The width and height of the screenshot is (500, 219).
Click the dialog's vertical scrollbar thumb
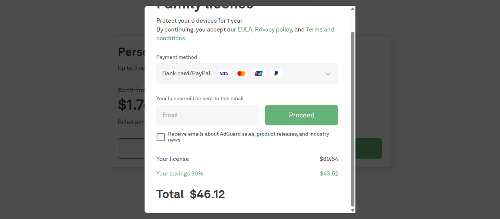353,119
